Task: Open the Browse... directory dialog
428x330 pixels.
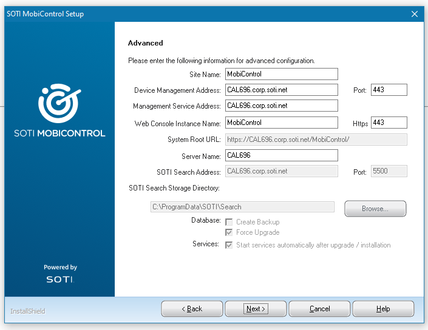Action: pos(375,209)
